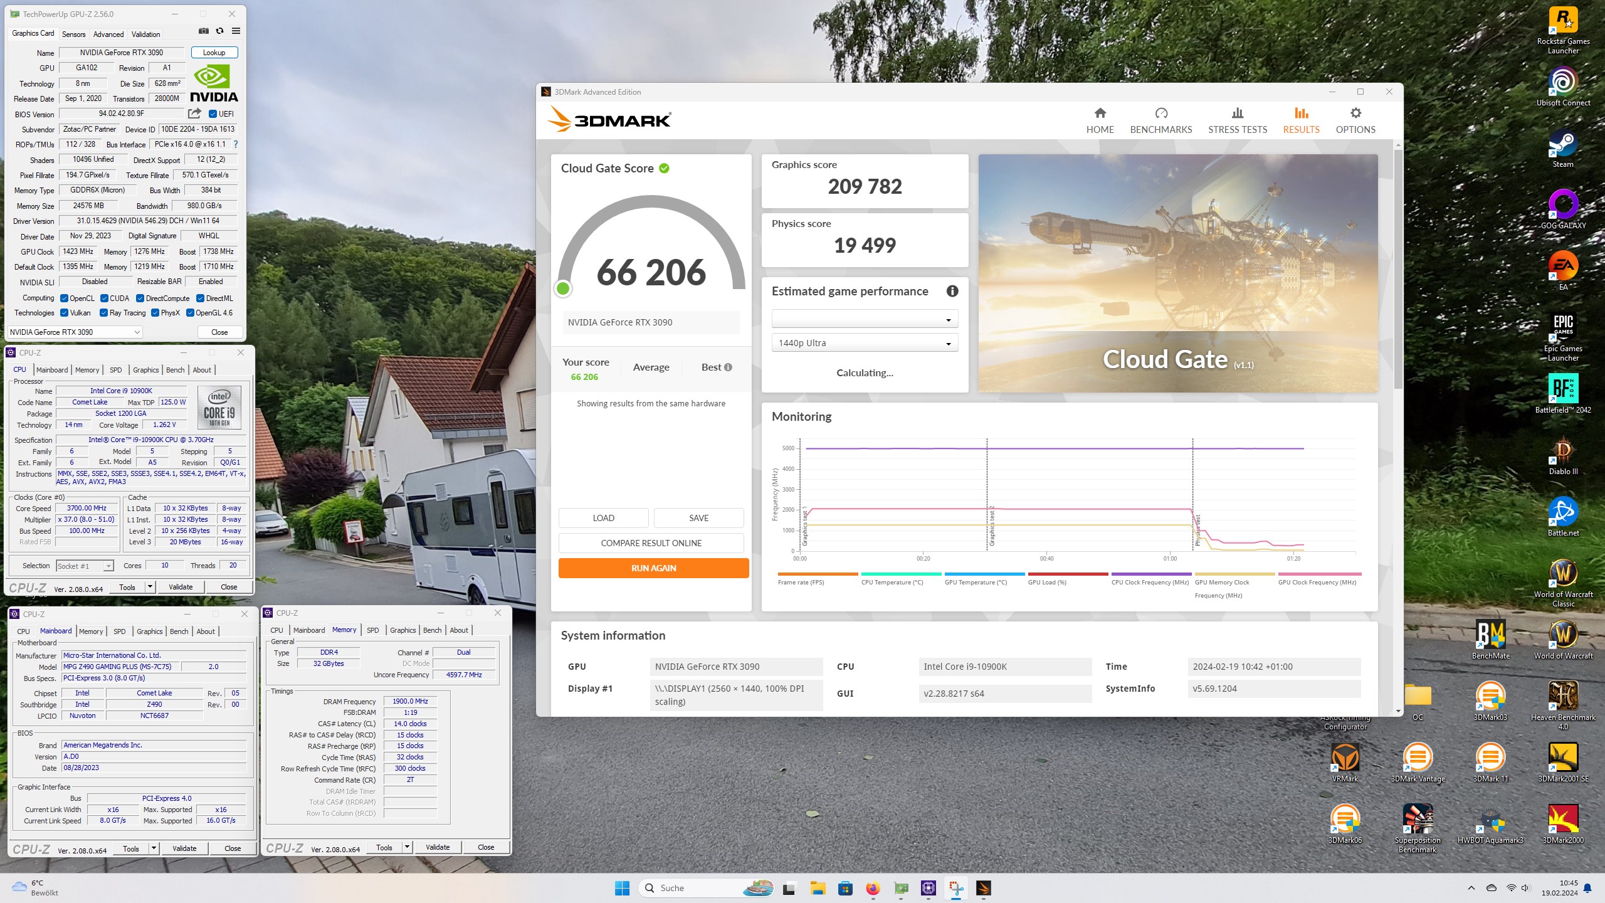Click the taskbar Suche search field
1605x903 pixels.
tap(706, 888)
